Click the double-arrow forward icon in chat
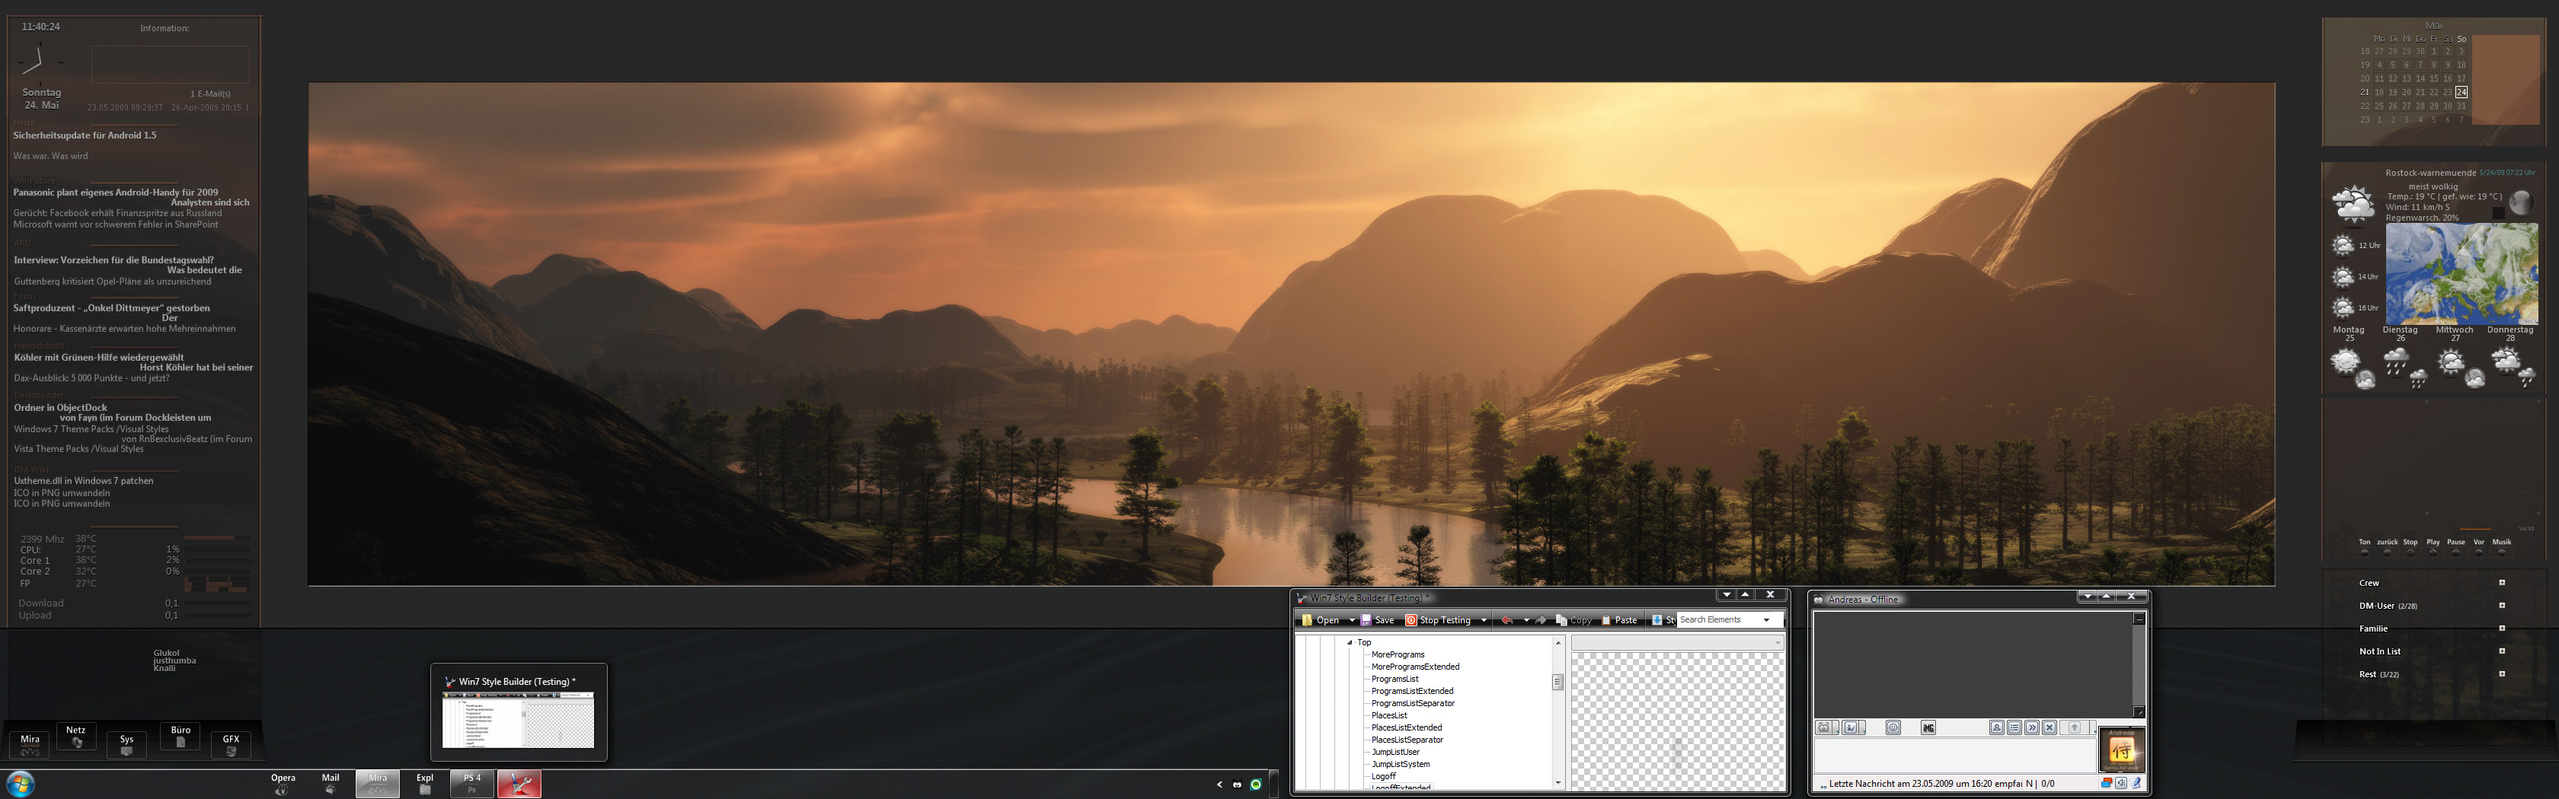The image size is (2559, 799). [2033, 727]
